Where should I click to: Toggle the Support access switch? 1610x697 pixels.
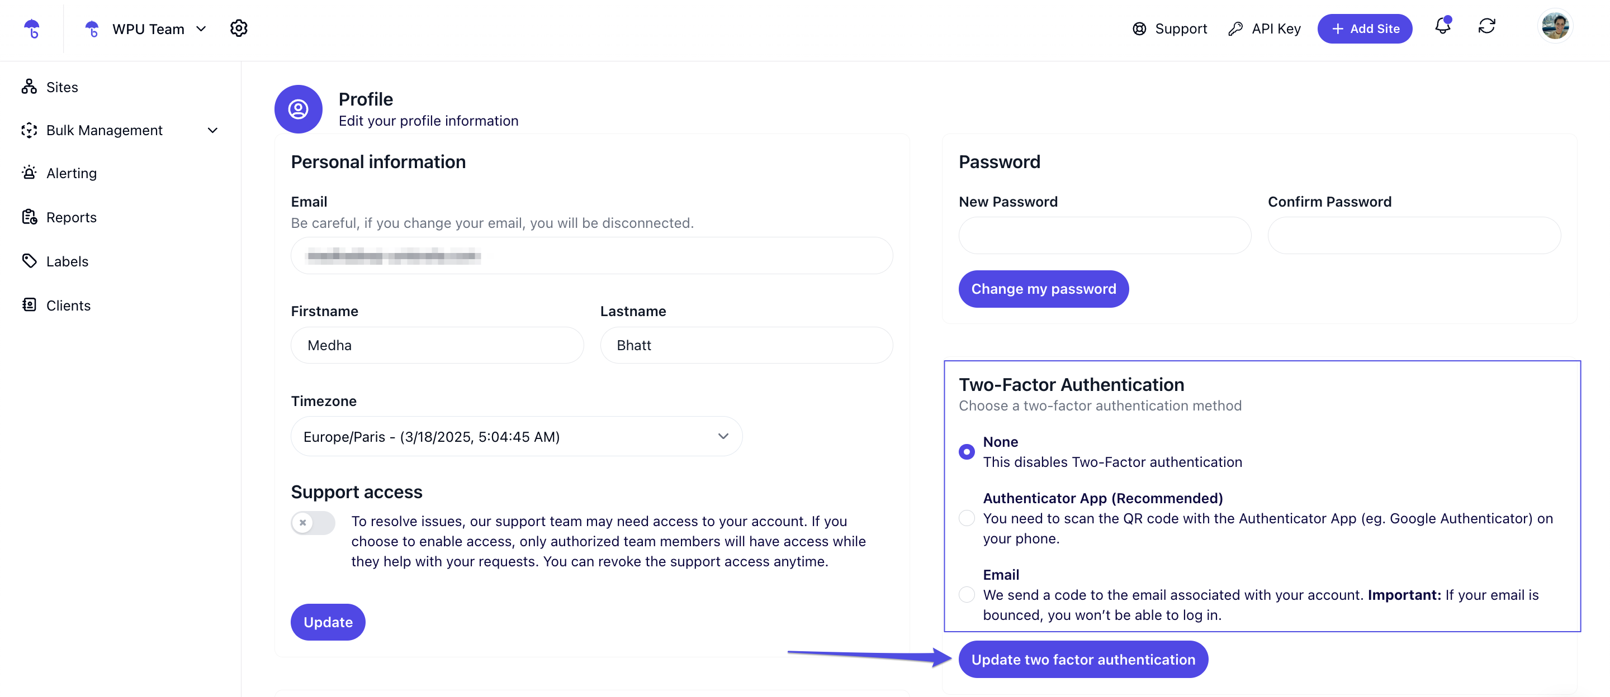point(312,522)
